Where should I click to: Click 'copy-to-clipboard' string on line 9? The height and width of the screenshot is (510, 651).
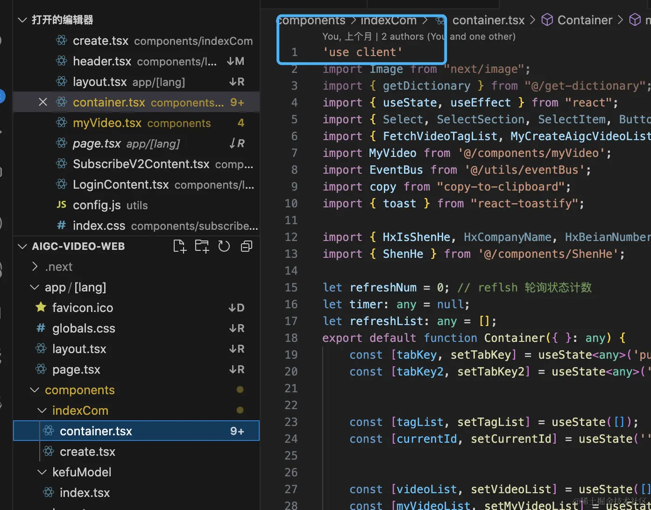coord(503,186)
